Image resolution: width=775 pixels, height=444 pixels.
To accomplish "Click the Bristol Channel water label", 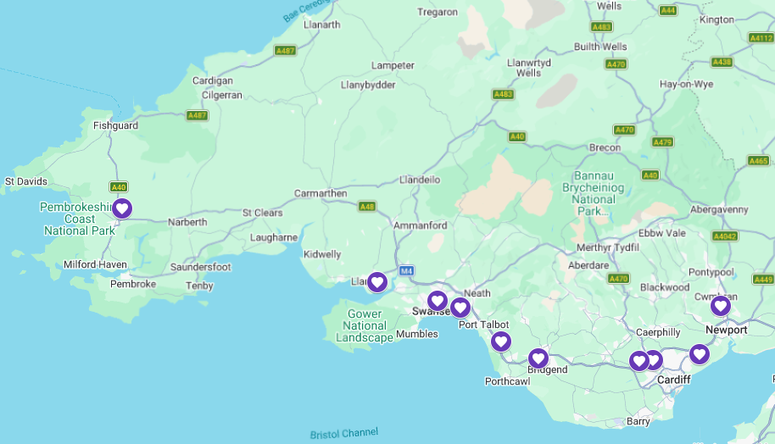I will pos(344,434).
